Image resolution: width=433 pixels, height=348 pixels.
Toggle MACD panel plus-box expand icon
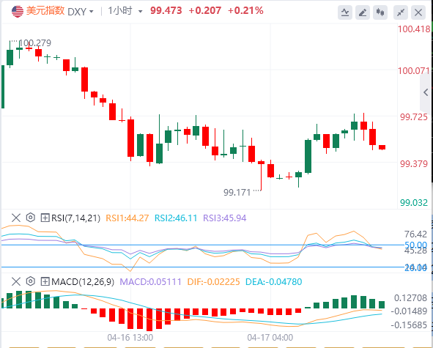pos(45,281)
